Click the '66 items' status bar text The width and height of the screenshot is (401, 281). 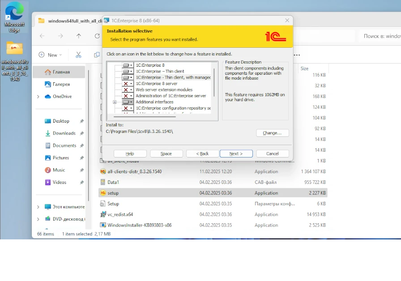46,234
